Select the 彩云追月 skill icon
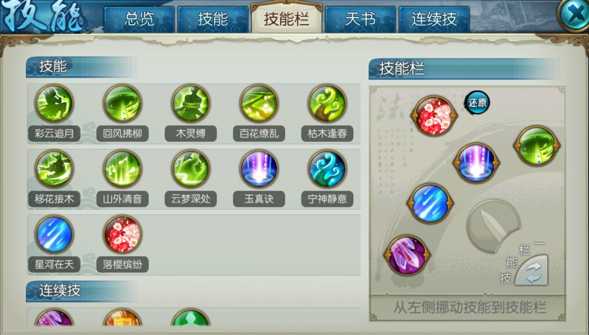This screenshot has height=335, width=589. click(54, 104)
